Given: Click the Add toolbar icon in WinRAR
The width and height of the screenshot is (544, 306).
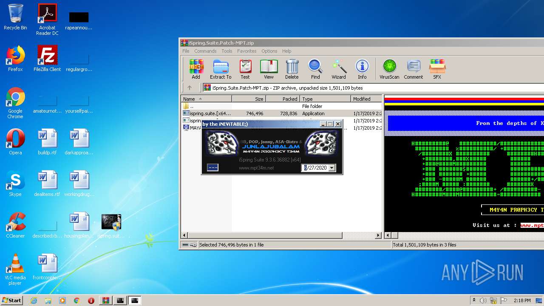Looking at the screenshot, I should (x=196, y=69).
